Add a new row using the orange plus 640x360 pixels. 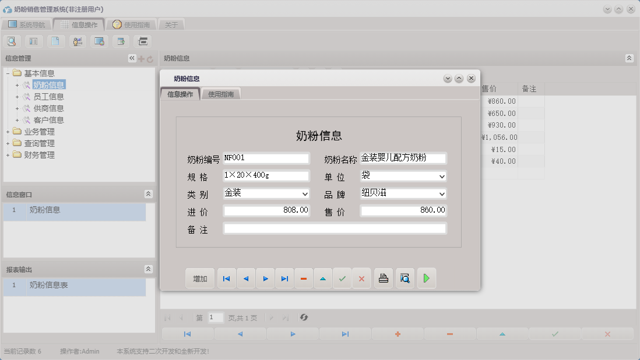397,333
